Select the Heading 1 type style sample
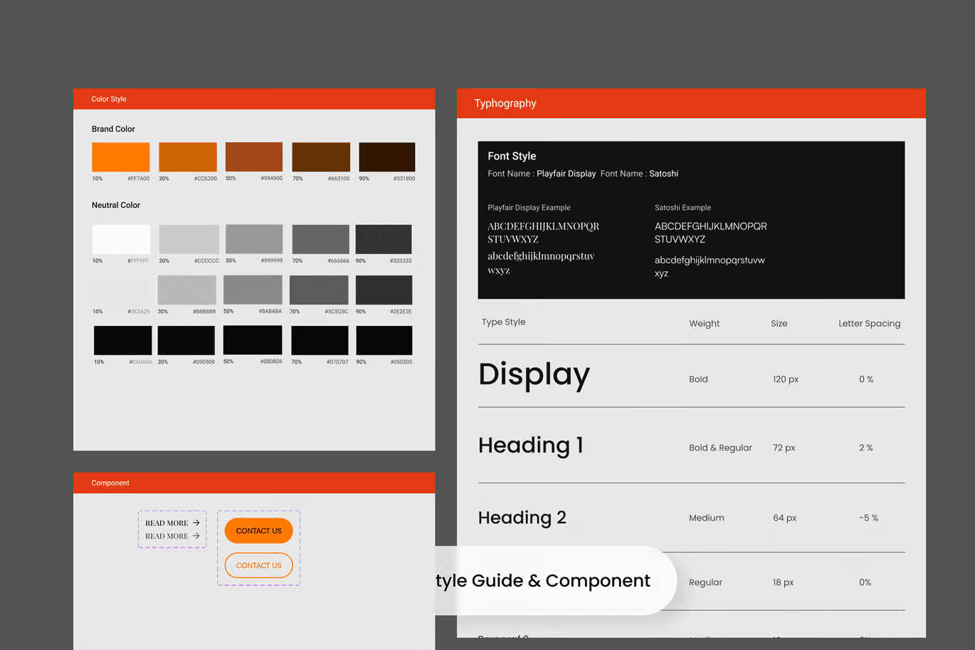 (x=530, y=446)
